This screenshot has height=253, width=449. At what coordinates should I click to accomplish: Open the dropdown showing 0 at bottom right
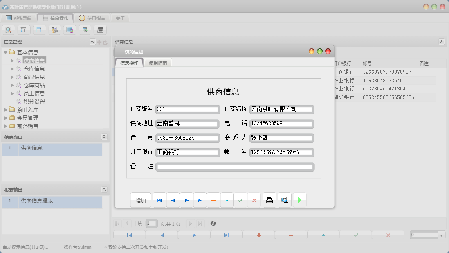point(441,235)
